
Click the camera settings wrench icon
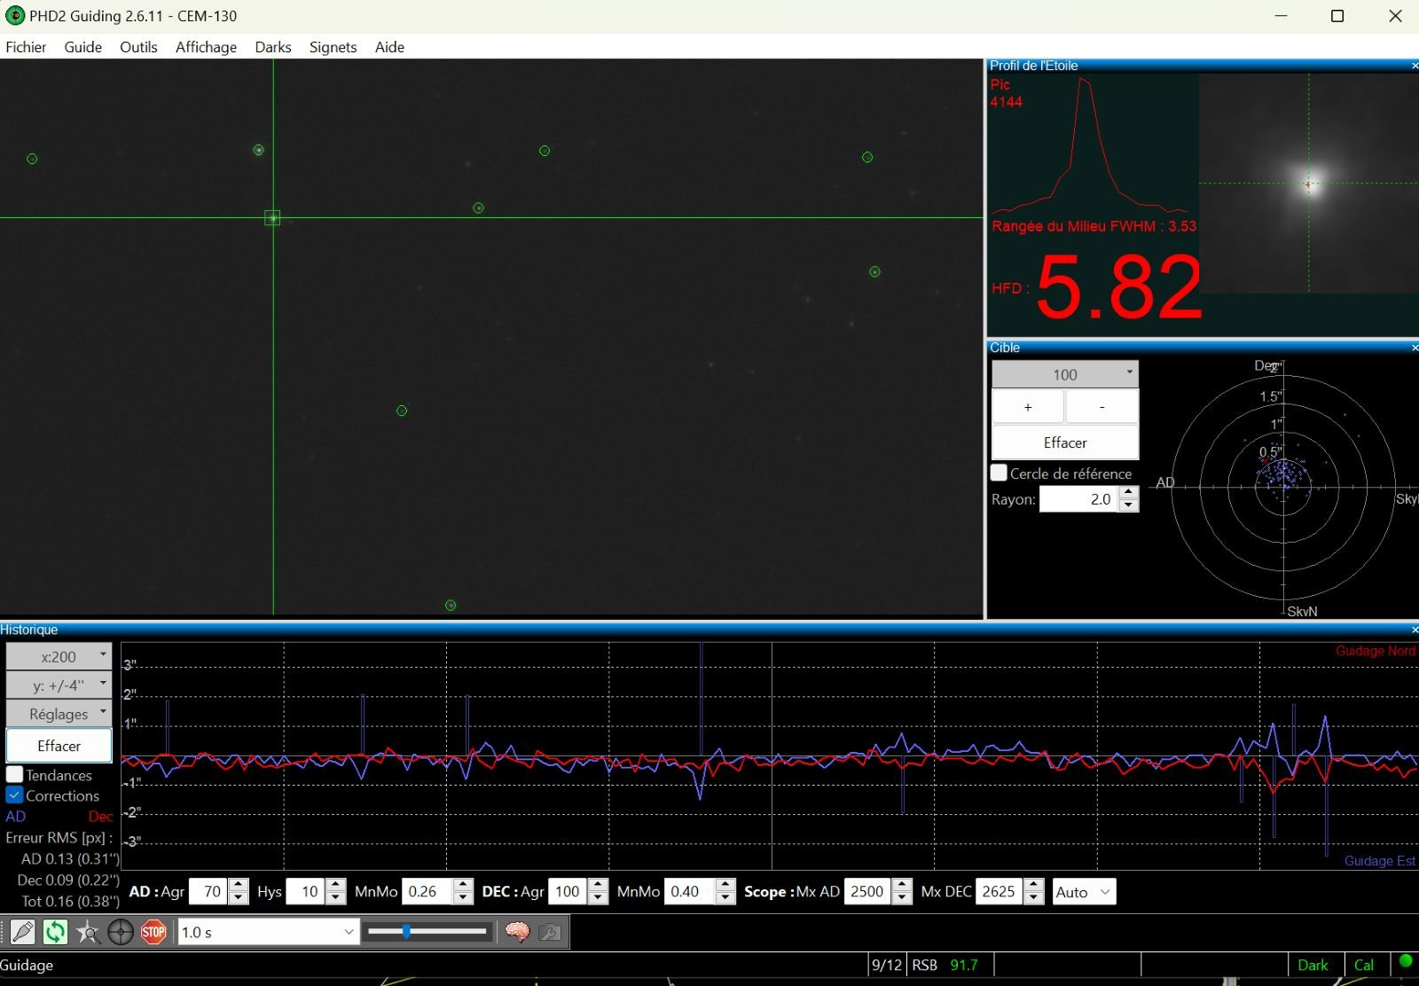pos(550,932)
